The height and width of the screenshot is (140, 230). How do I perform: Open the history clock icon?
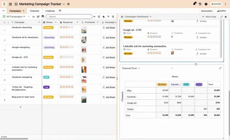tap(200, 4)
